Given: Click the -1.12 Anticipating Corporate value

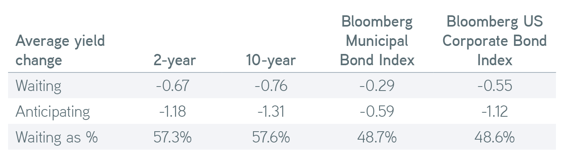Looking at the screenshot, I should coord(494,111).
